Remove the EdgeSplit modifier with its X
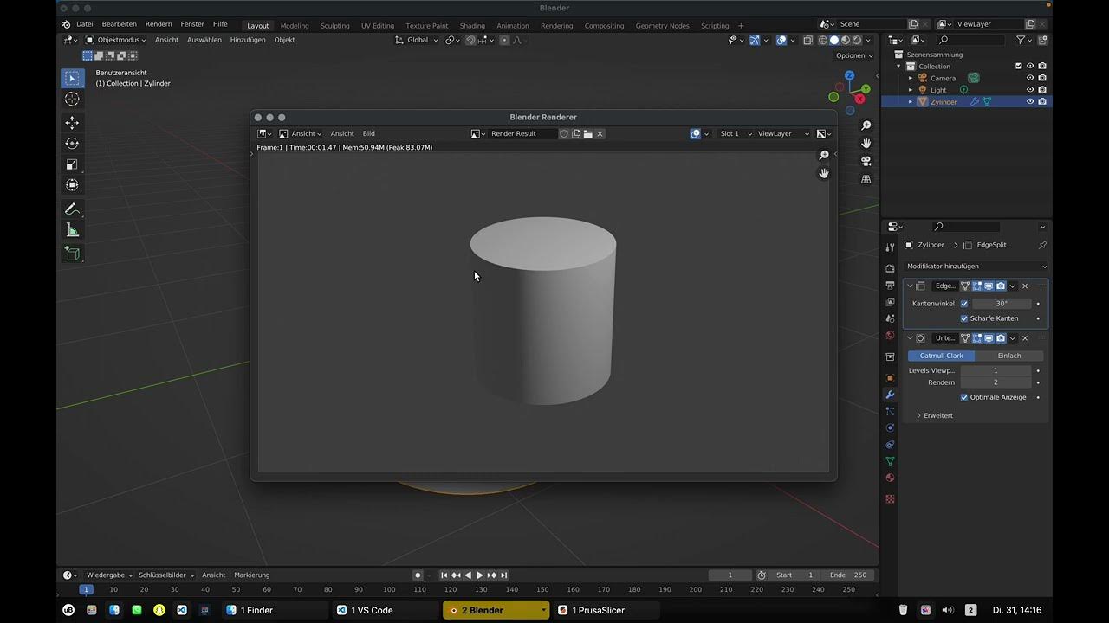Viewport: 1109px width, 623px height. 1025,286
